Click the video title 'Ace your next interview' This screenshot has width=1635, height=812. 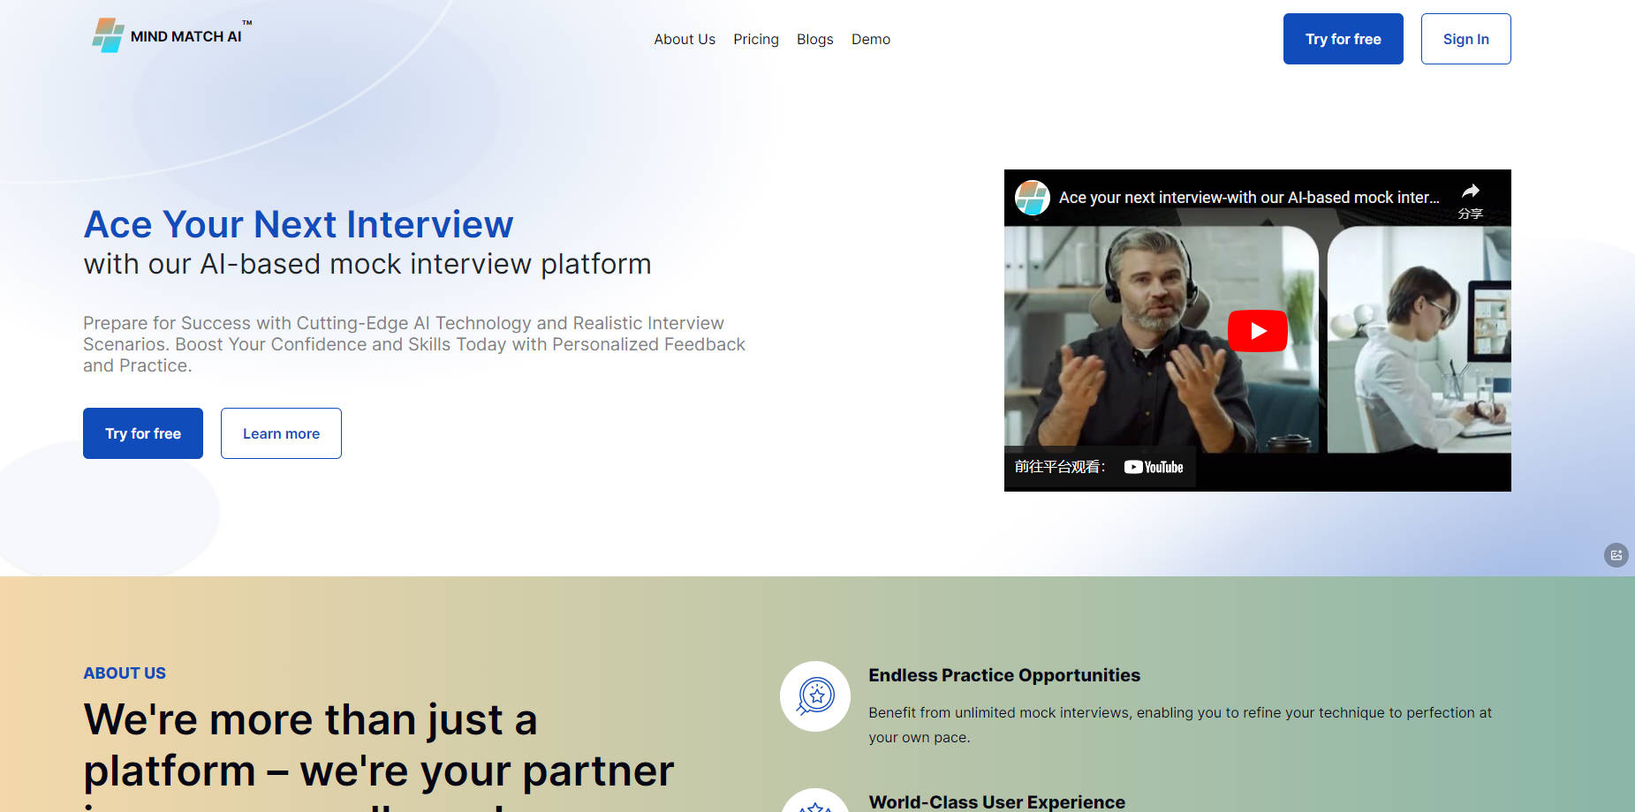(x=1249, y=198)
